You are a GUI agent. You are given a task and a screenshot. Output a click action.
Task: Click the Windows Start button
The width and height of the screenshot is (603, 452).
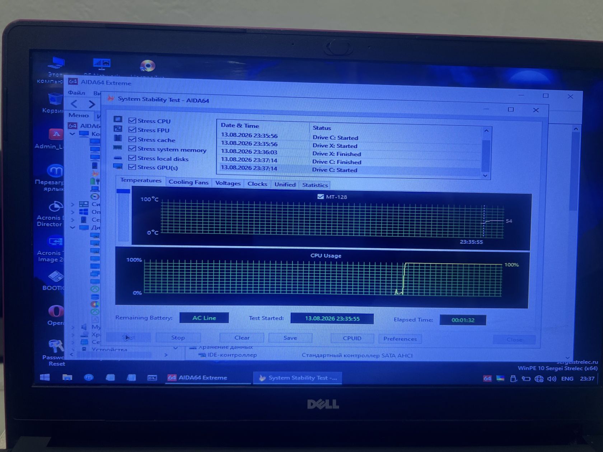pos(45,377)
